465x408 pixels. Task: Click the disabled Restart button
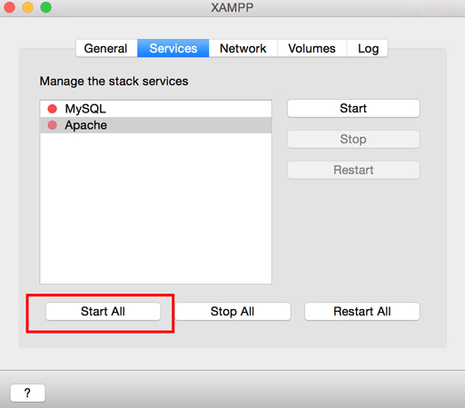pos(353,170)
